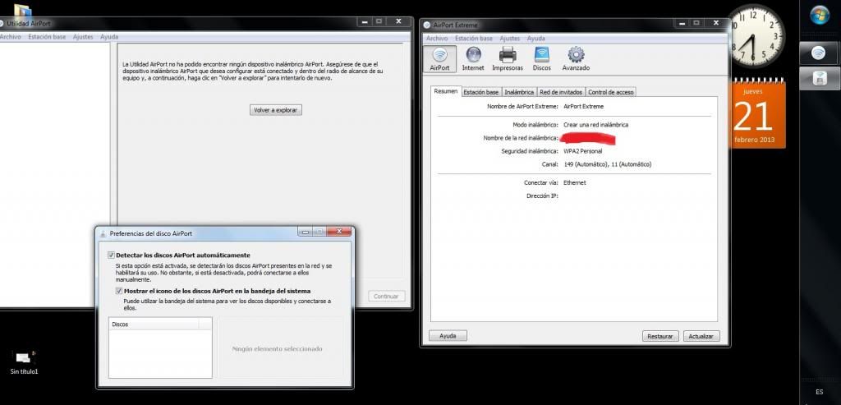Toggle Detectar los discos AirPort automáticamente checkbox

coord(112,255)
